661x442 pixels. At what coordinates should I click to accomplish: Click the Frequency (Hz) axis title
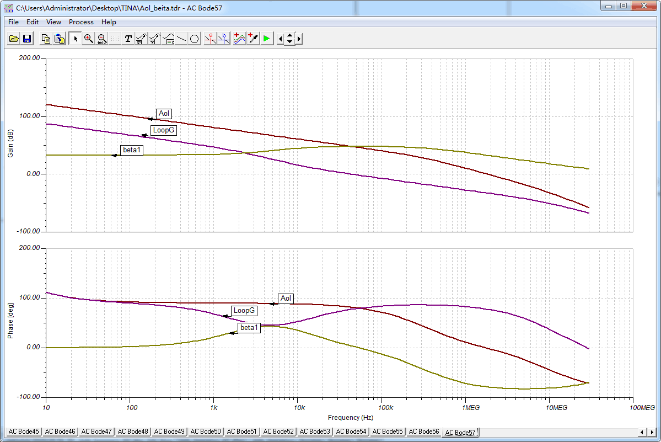350,418
